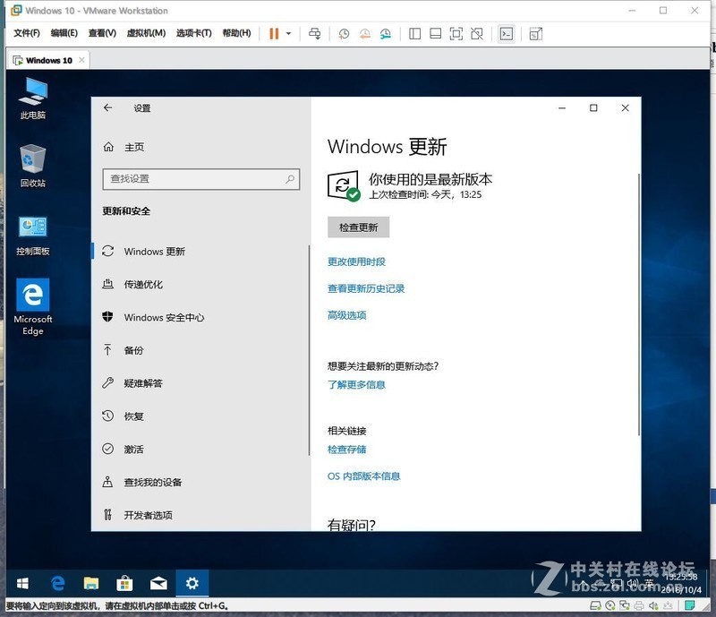Click the 查找设置 search field
The height and width of the screenshot is (617, 716).
click(x=200, y=178)
